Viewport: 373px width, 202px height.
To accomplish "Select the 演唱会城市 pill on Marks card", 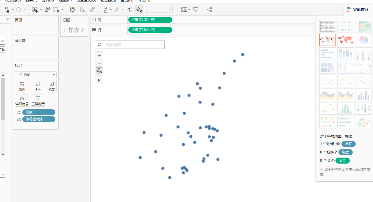I will (39, 119).
